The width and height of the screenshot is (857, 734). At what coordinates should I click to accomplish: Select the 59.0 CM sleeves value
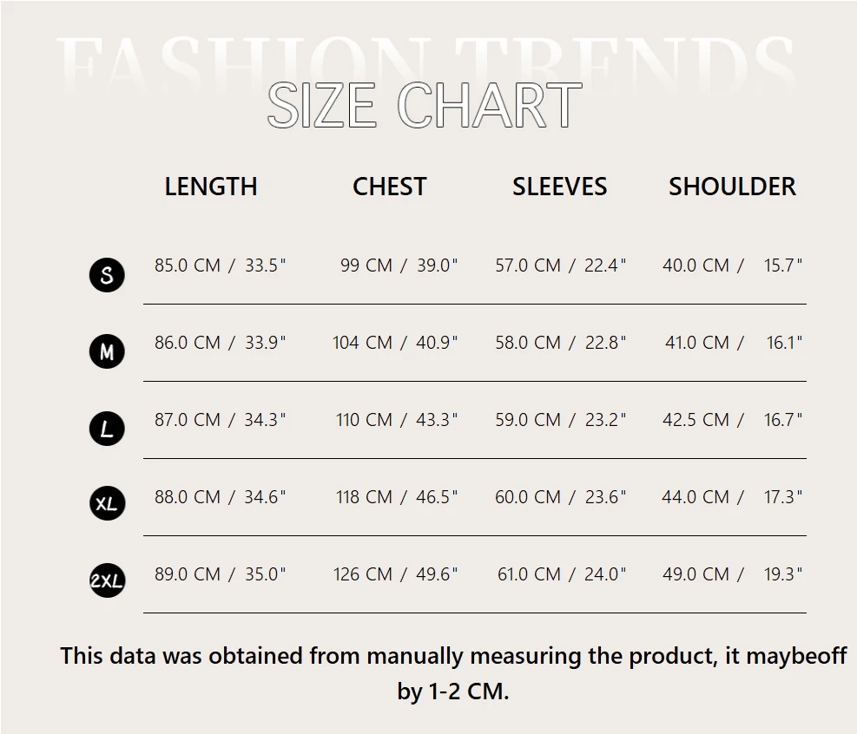(528, 420)
